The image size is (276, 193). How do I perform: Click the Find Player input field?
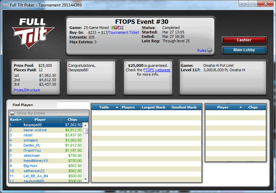(73, 105)
